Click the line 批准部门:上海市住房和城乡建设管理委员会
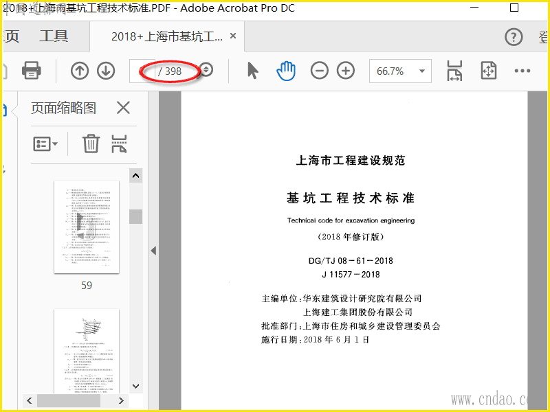550x412 pixels. 351,325
